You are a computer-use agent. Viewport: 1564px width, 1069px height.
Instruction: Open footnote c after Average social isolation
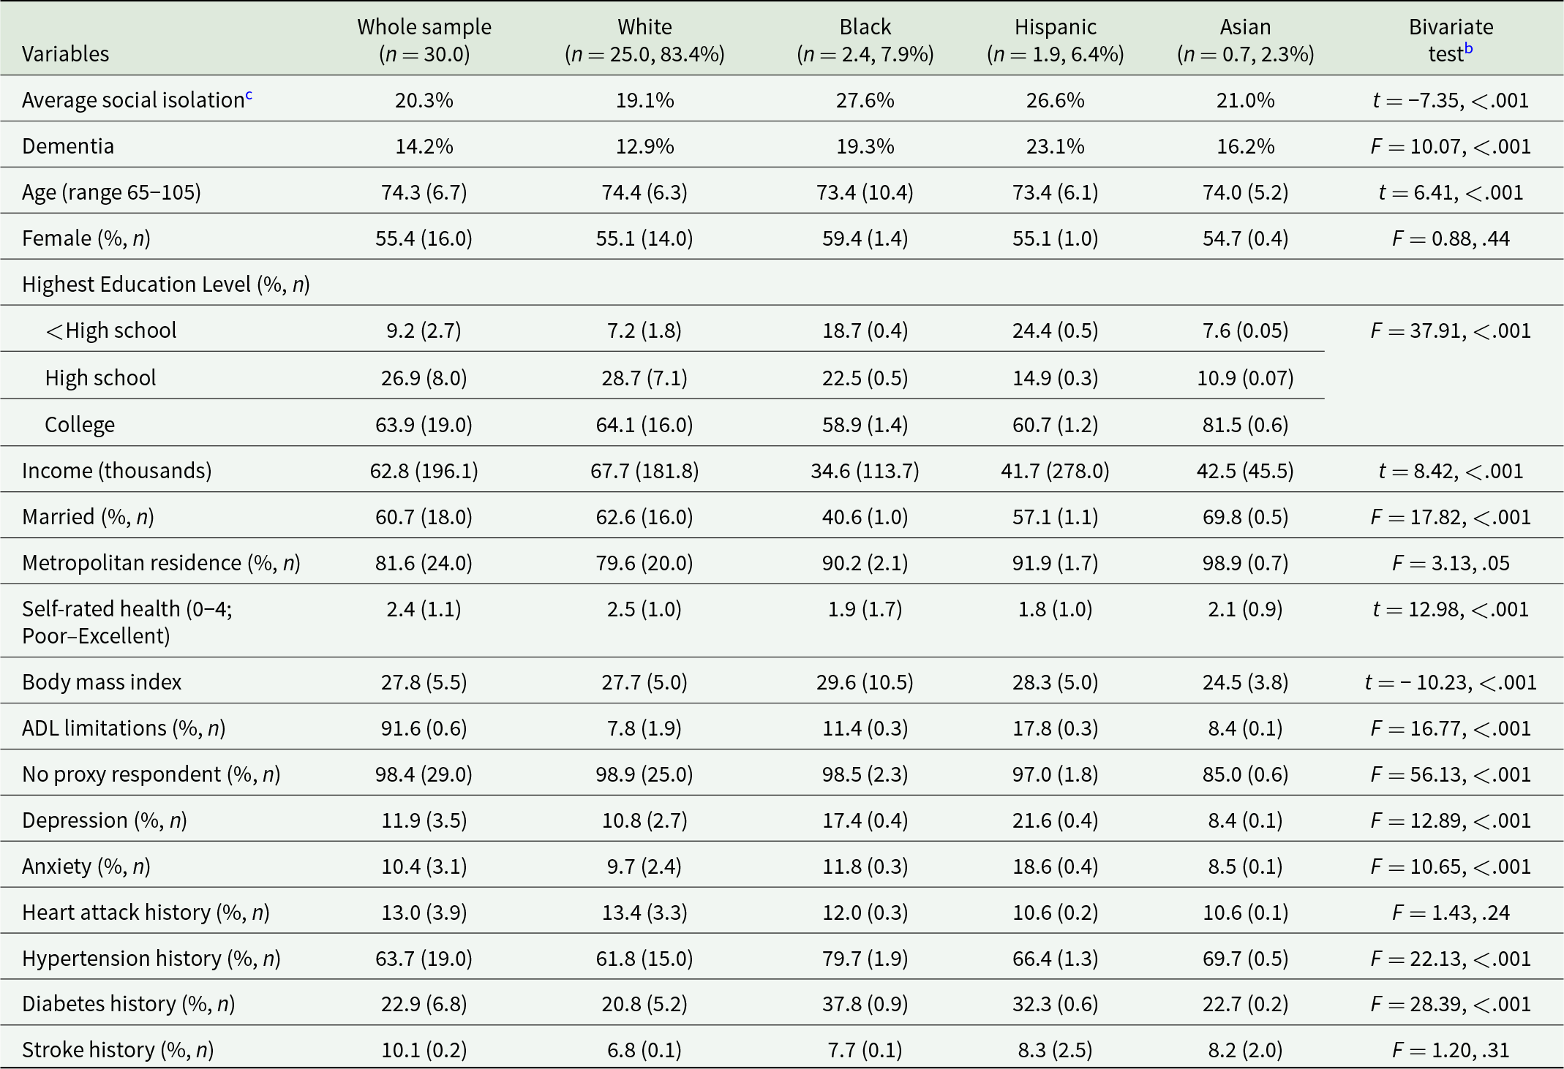(x=249, y=95)
